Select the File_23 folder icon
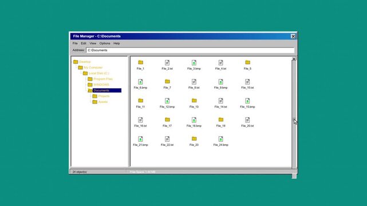 [194, 139]
